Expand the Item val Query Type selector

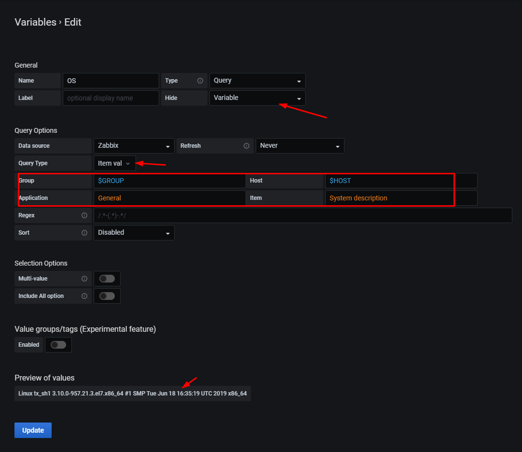[114, 163]
